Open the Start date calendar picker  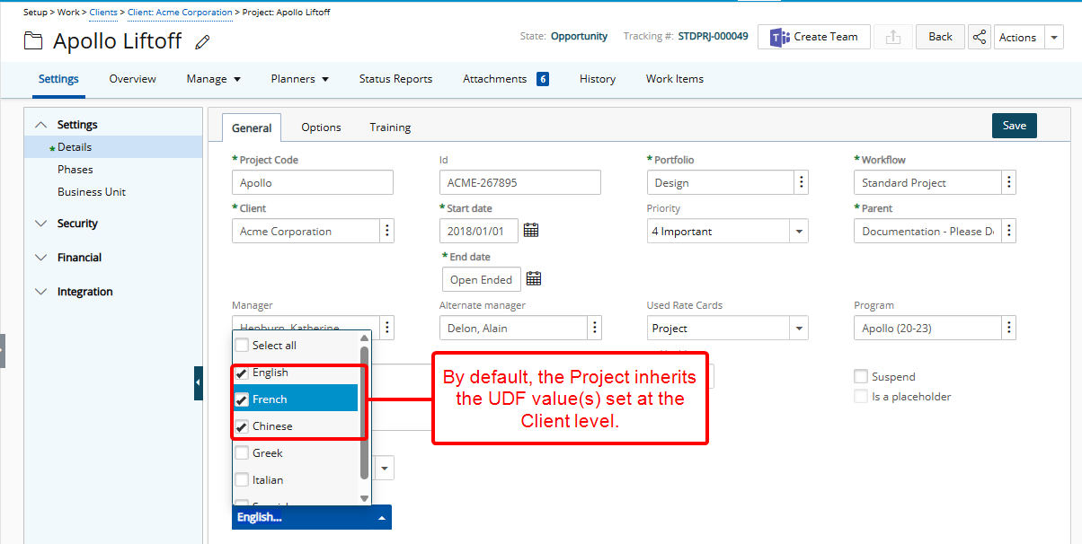(x=531, y=231)
